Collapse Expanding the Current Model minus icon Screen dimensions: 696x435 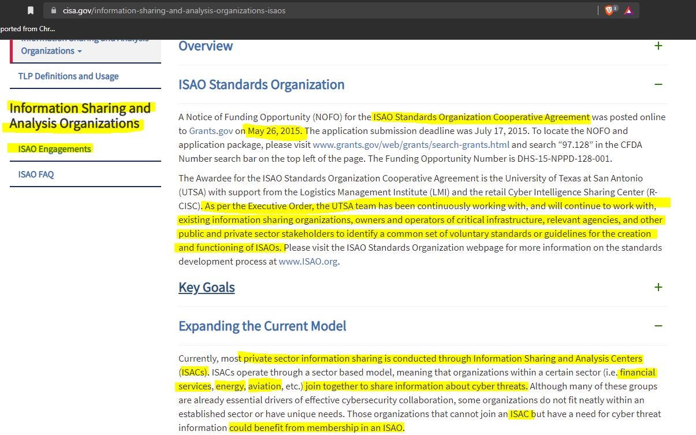(658, 326)
